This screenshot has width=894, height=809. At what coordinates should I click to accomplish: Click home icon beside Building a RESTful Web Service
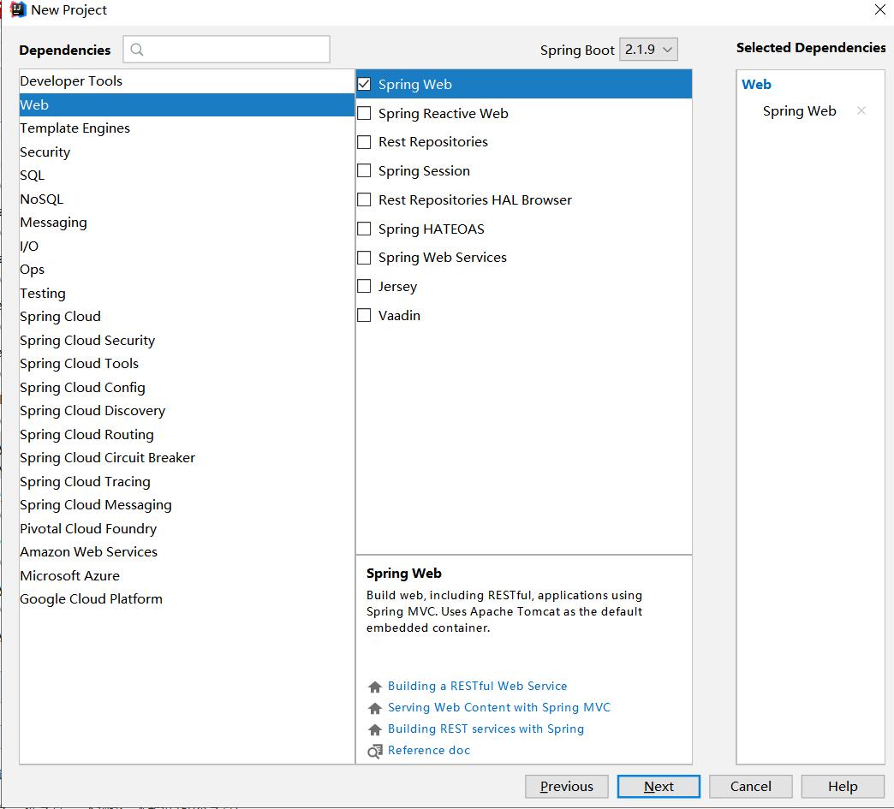[374, 687]
